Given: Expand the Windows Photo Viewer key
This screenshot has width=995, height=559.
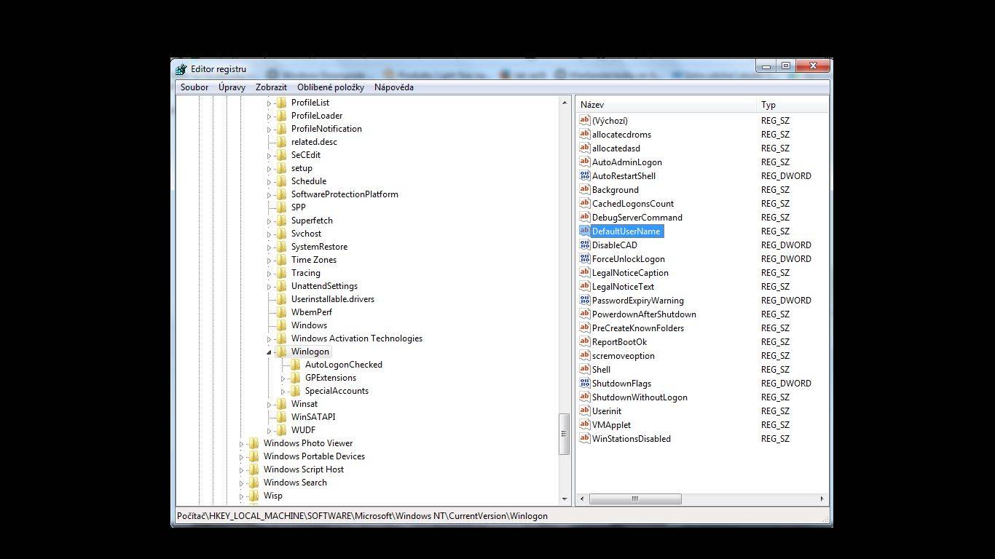Looking at the screenshot, I should pos(241,444).
